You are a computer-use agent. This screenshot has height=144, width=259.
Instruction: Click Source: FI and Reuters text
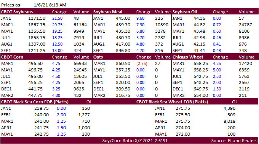click(234, 141)
